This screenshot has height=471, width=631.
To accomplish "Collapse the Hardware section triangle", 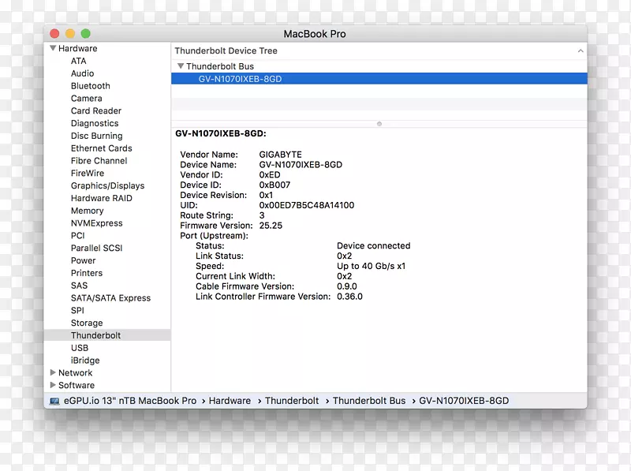I will click(x=53, y=49).
